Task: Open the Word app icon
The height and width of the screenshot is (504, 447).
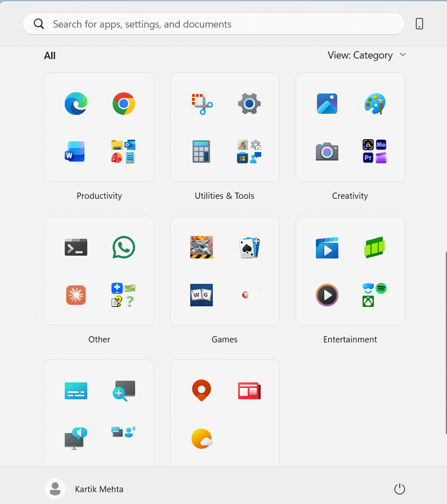Action: (x=75, y=151)
